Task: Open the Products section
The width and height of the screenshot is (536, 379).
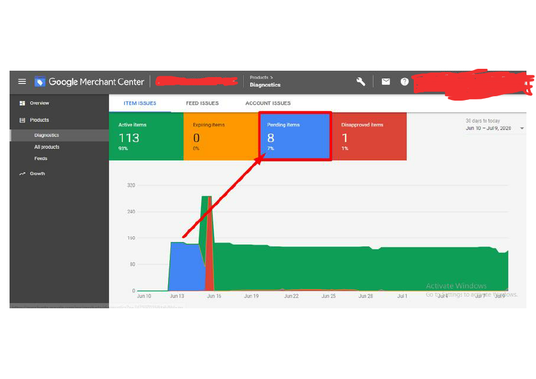Action: 39,120
